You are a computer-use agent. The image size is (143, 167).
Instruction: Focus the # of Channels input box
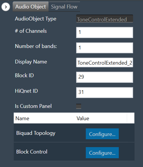[104, 32]
